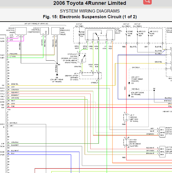Click the 'SBL2' terminal label
Screen dimensions: 172x173
3,96
